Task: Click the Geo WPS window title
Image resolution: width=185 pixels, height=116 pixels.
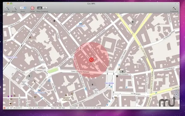Action: (91, 4)
